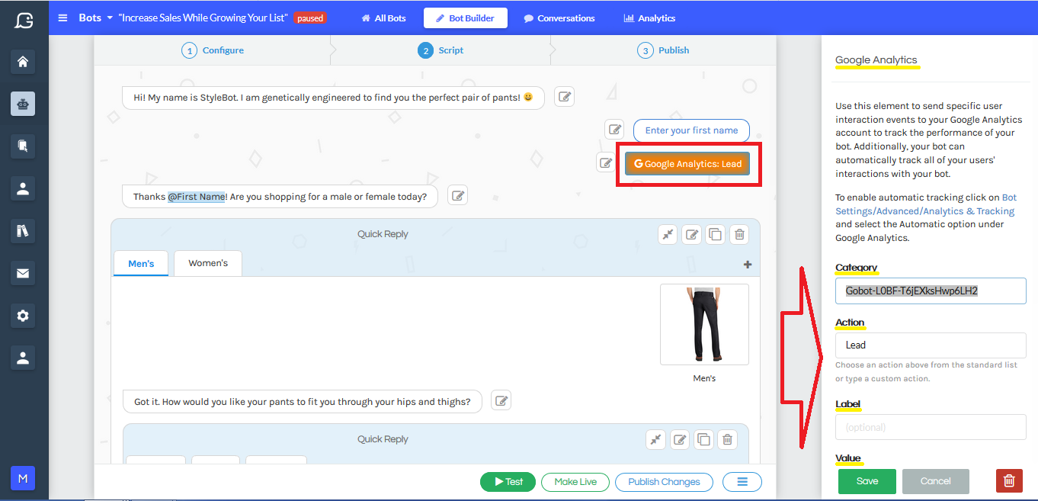Click the Men's pants thumbnail image
The height and width of the screenshot is (501, 1038).
click(x=704, y=324)
